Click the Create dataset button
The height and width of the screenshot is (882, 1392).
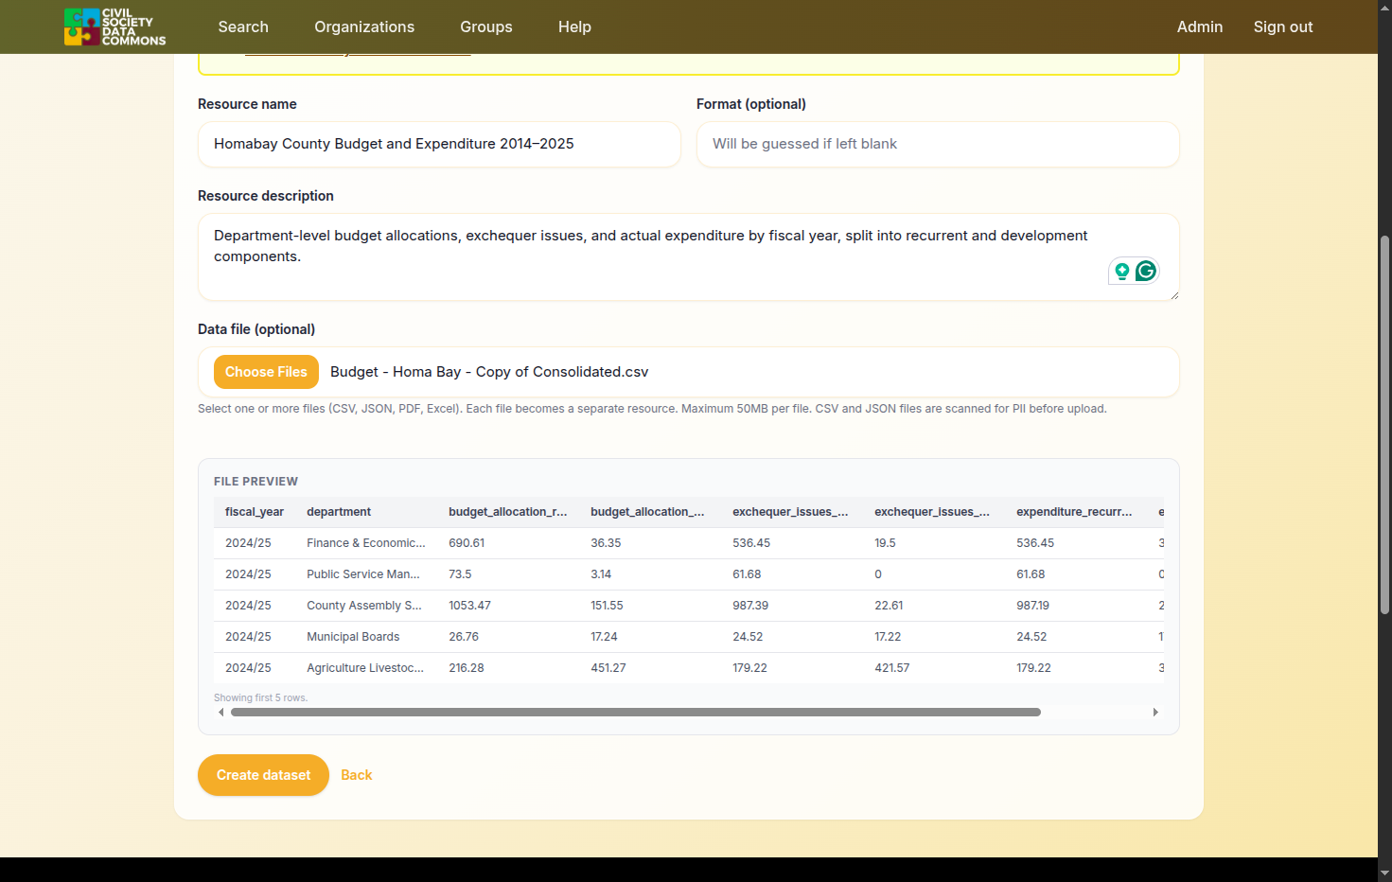263,775
